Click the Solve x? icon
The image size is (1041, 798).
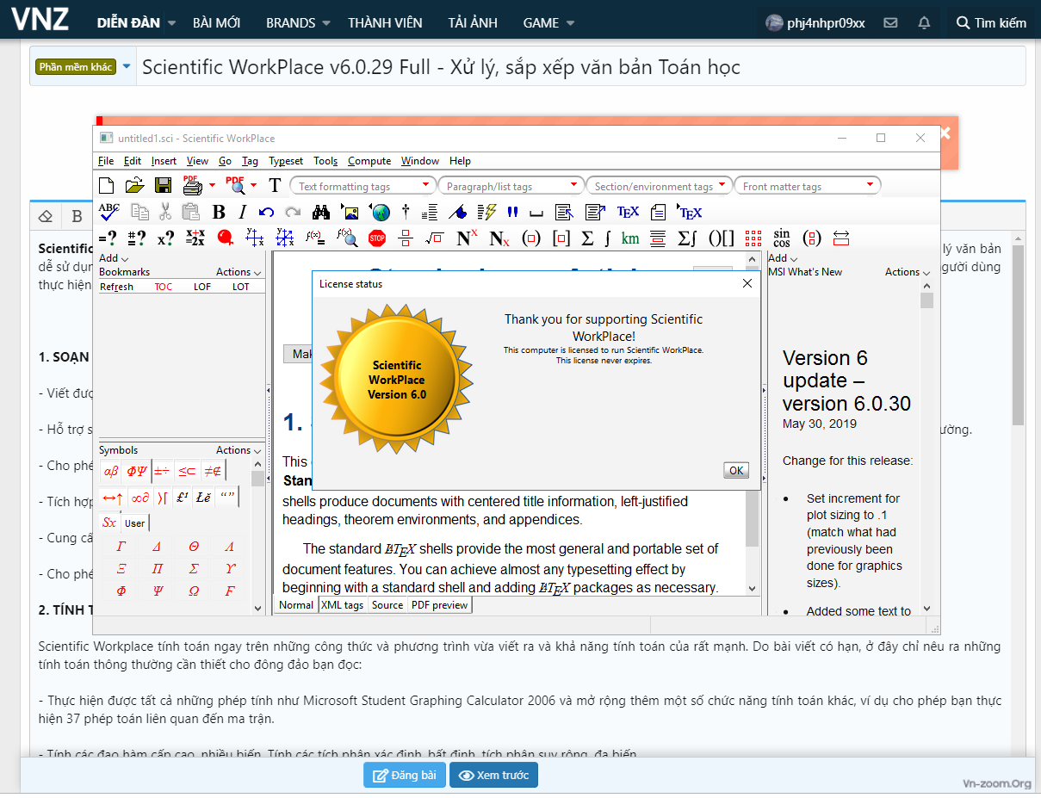[165, 238]
